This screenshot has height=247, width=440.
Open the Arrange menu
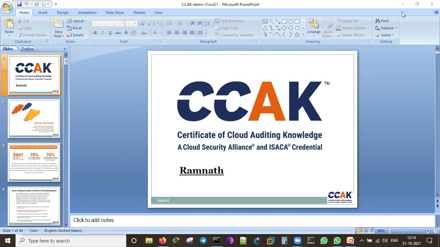(314, 27)
